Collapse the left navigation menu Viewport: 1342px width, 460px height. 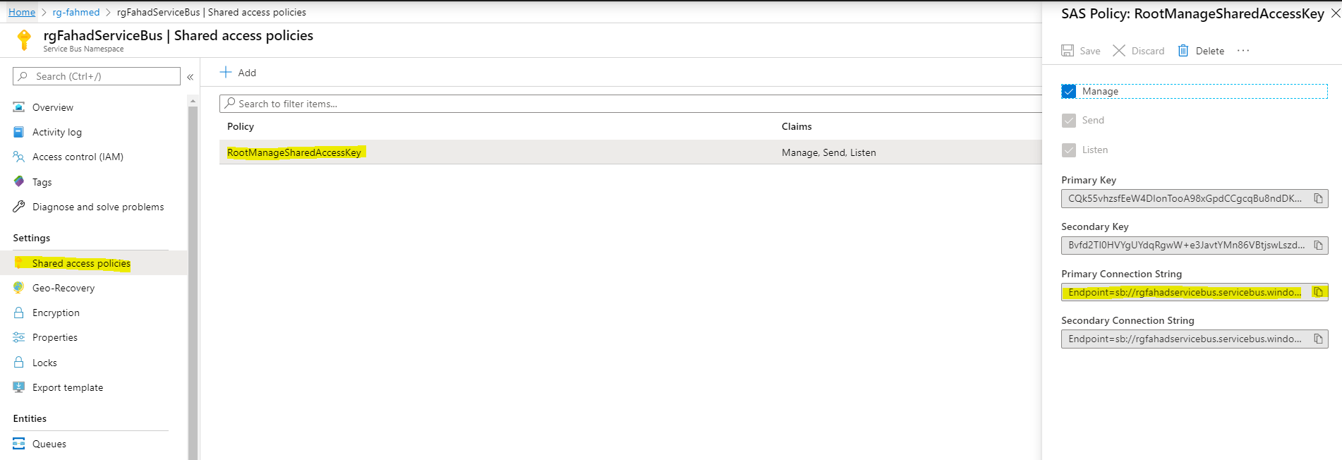tap(190, 77)
